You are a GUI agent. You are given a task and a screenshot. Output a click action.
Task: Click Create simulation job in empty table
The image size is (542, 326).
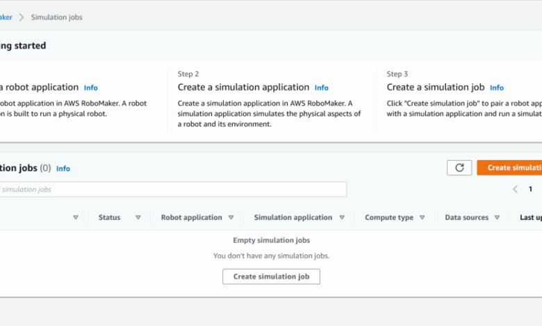(271, 276)
